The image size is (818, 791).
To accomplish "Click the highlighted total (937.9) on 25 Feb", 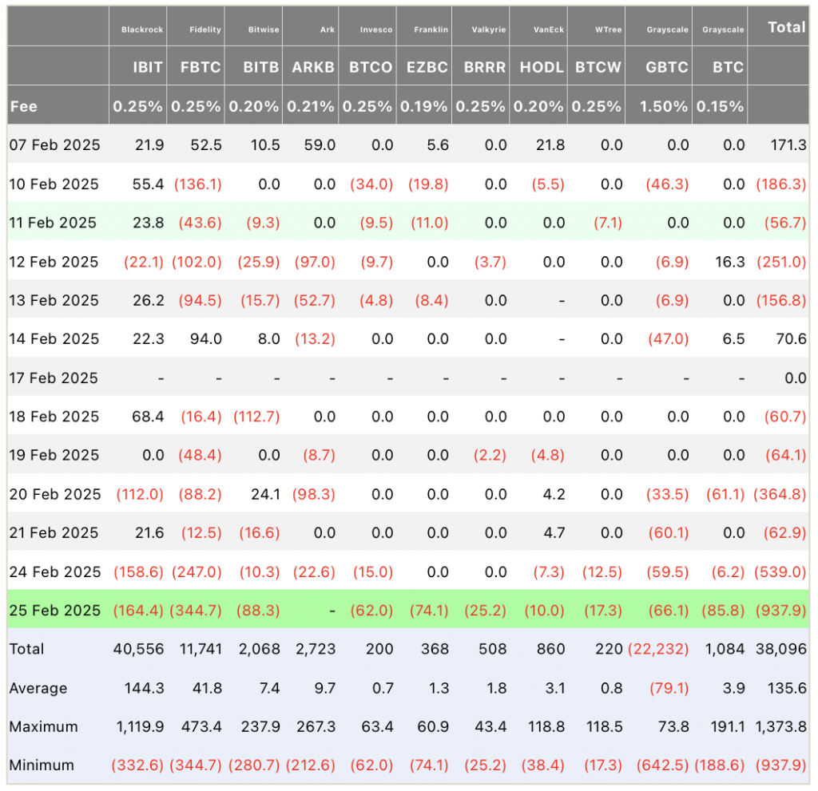I will point(781,610).
